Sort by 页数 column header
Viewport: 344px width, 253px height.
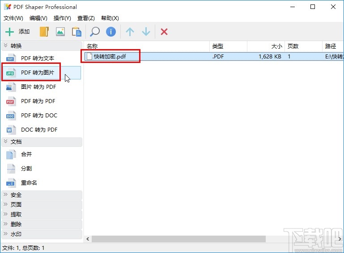pyautogui.click(x=304, y=46)
